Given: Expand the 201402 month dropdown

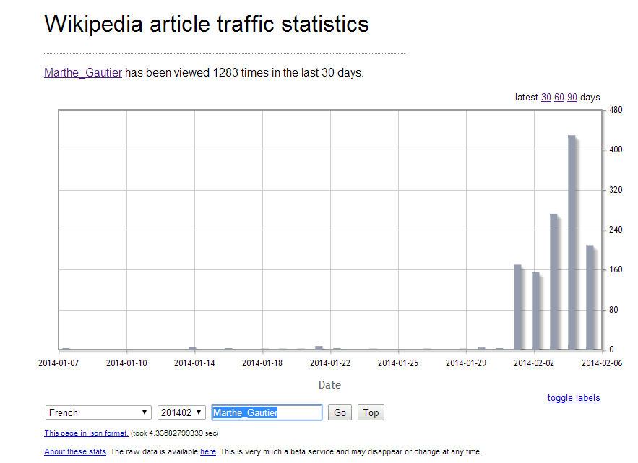Looking at the screenshot, I should tap(181, 412).
